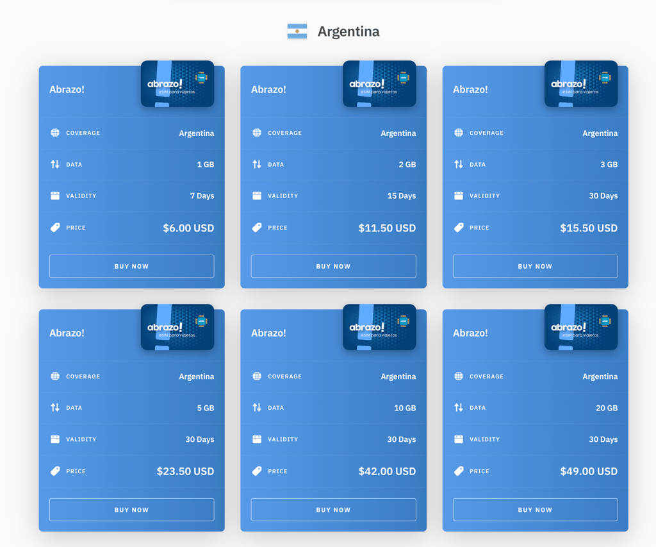Screen dimensions: 656x547
Task: Buy the 10 GB Abrazo! plan
Action: (x=333, y=510)
